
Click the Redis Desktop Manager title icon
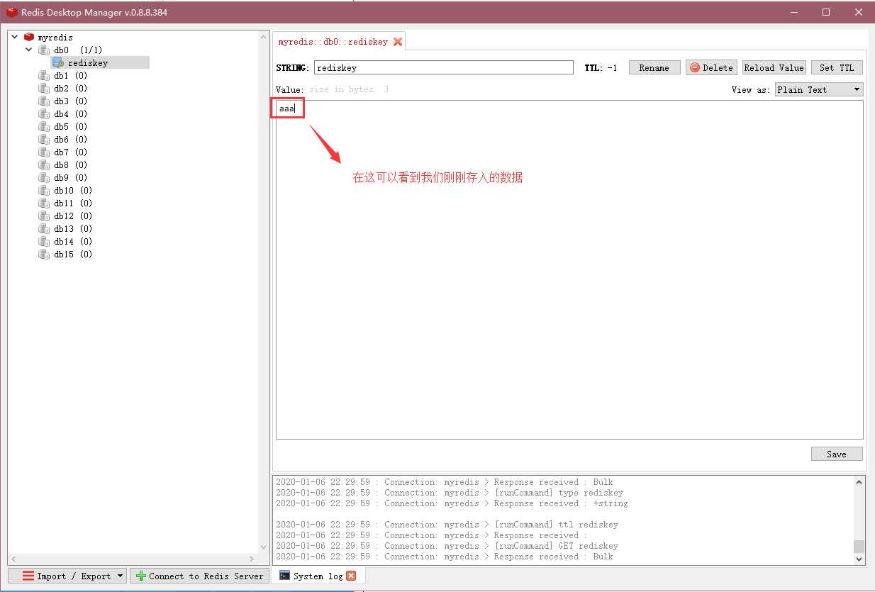click(12, 12)
